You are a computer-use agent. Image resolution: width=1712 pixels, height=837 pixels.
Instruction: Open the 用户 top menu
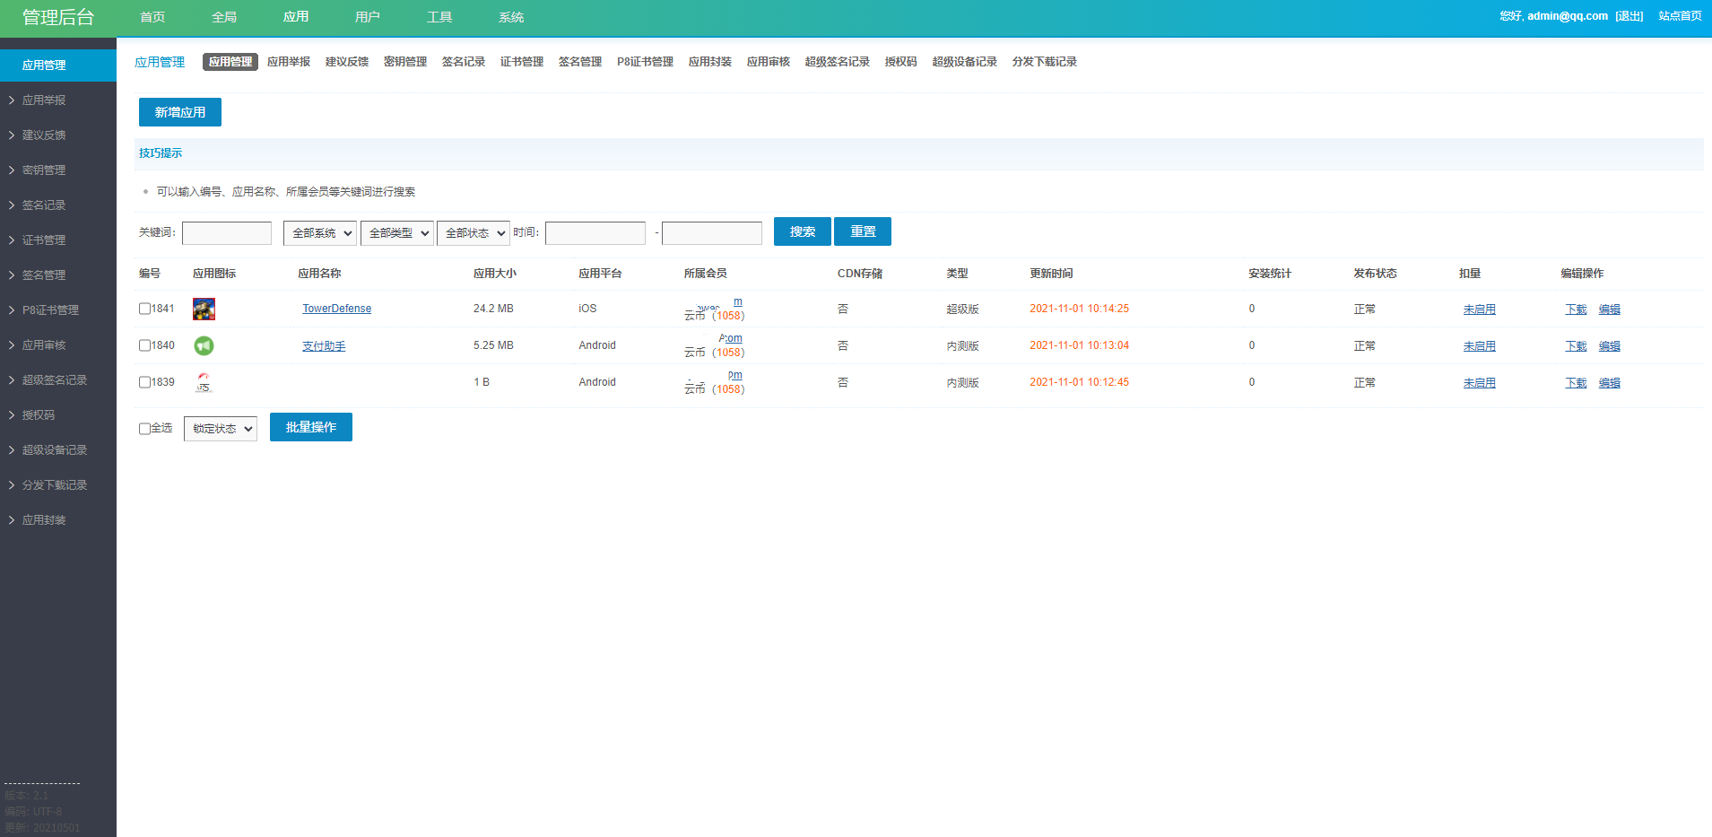pos(367,17)
